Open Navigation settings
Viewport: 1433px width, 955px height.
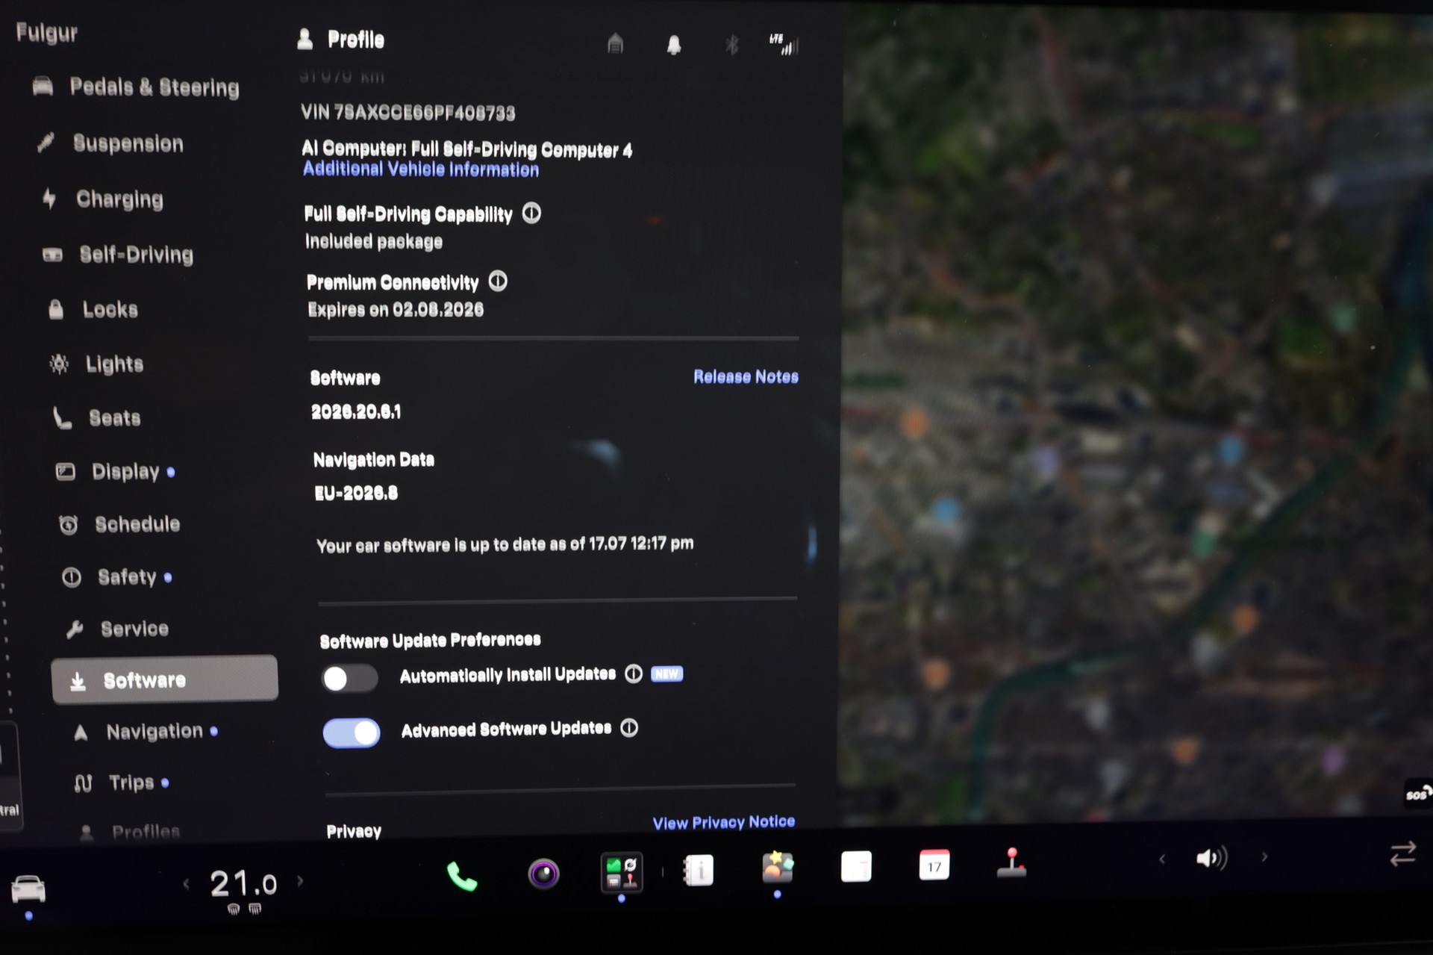click(x=146, y=732)
